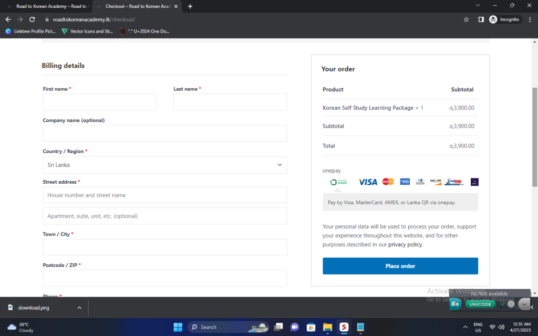Open the privacy policy link
Viewport: 538px width, 336px height.
tap(405, 245)
